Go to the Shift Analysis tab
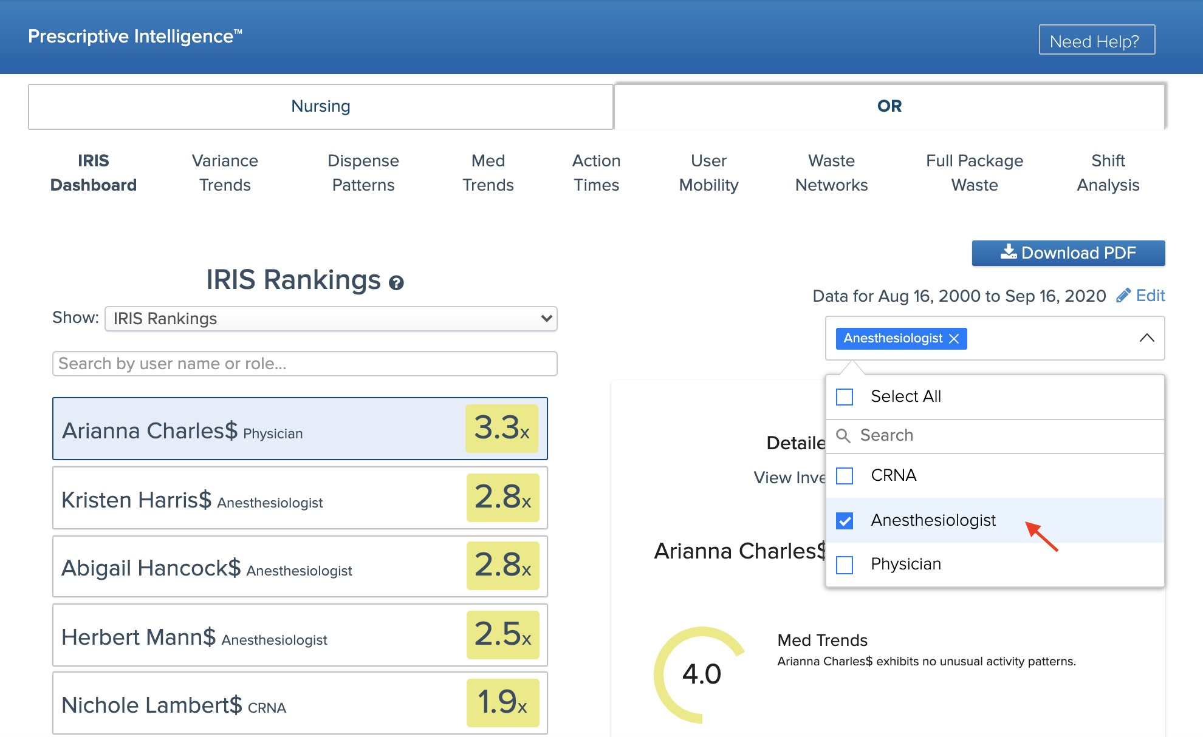Viewport: 1203px width, 737px height. (x=1108, y=173)
